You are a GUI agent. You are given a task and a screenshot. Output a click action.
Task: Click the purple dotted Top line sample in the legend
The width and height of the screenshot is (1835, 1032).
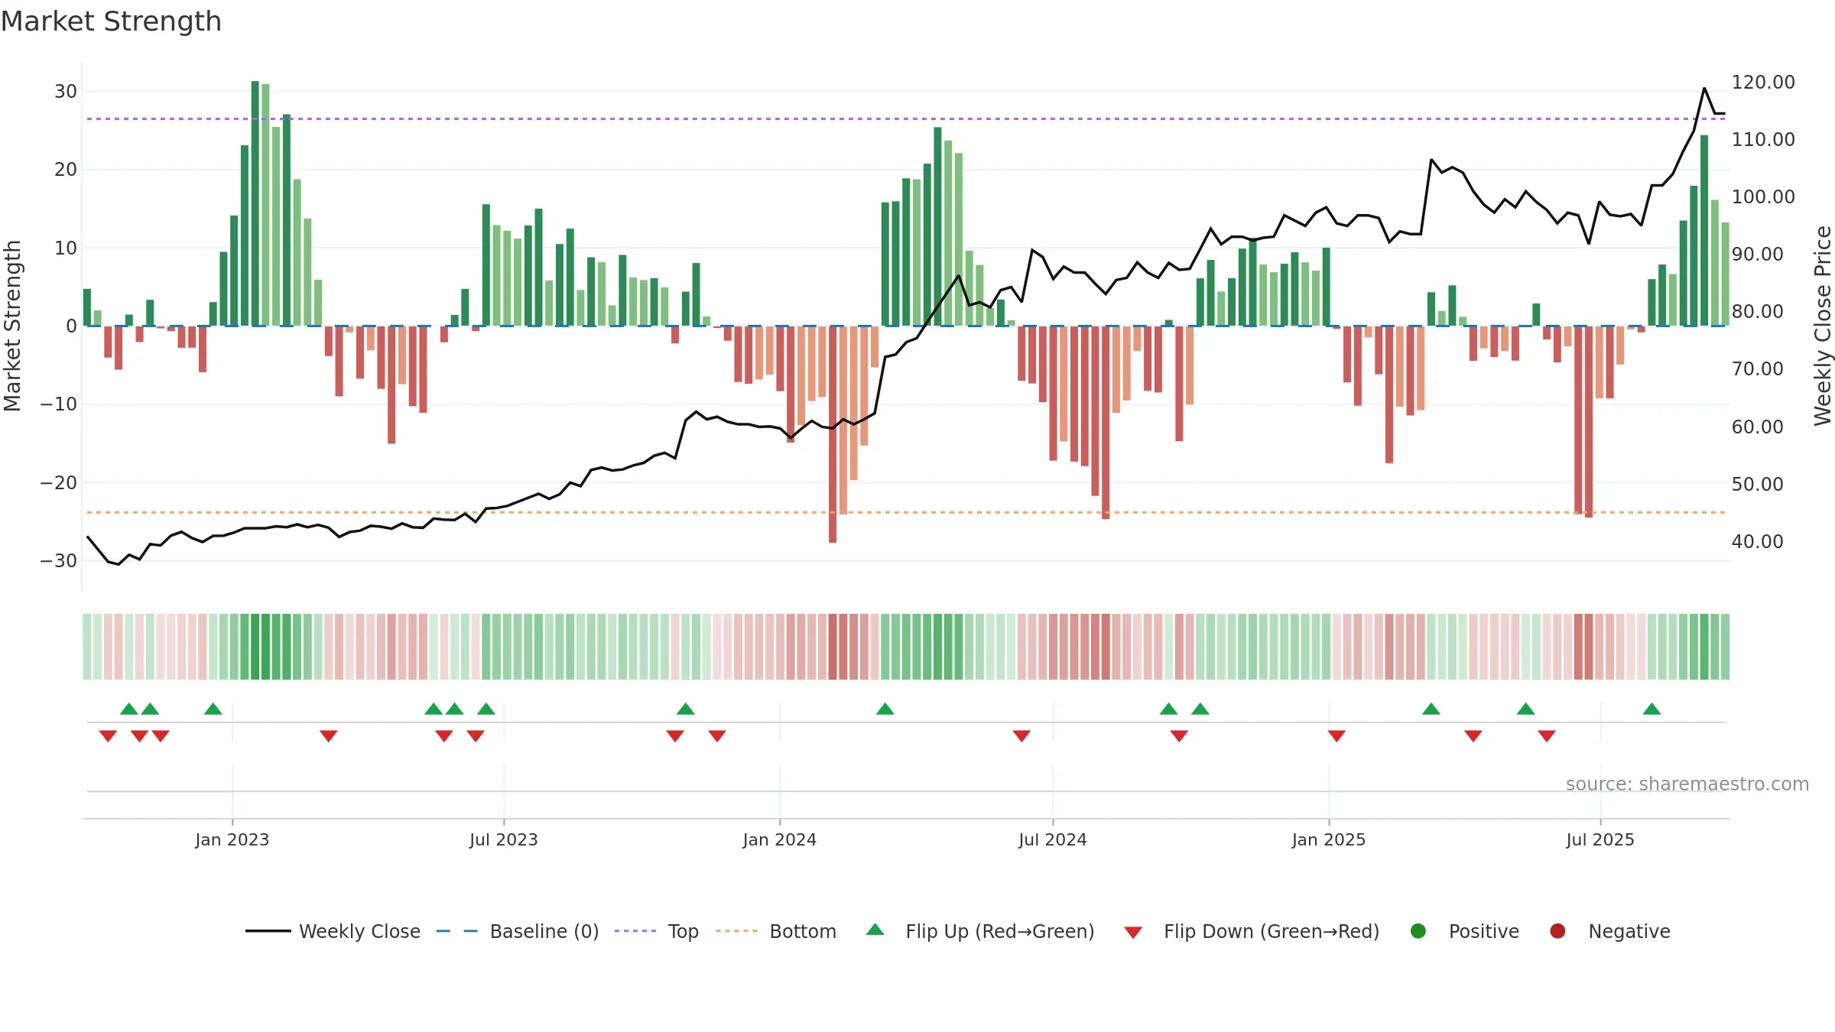coord(635,931)
